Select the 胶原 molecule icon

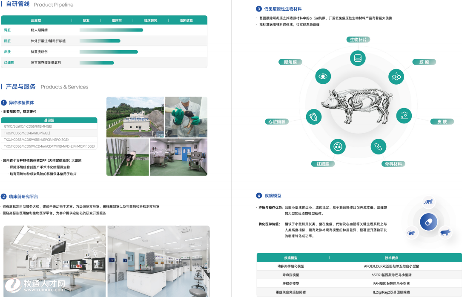tap(396, 77)
